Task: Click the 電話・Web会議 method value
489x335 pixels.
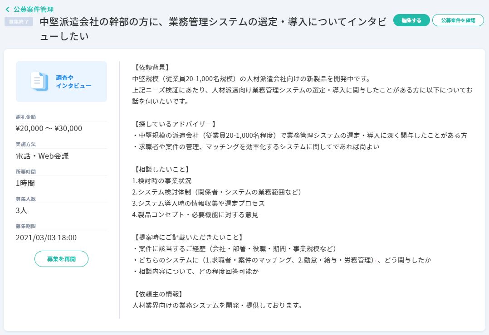Action: pyautogui.click(x=42, y=156)
